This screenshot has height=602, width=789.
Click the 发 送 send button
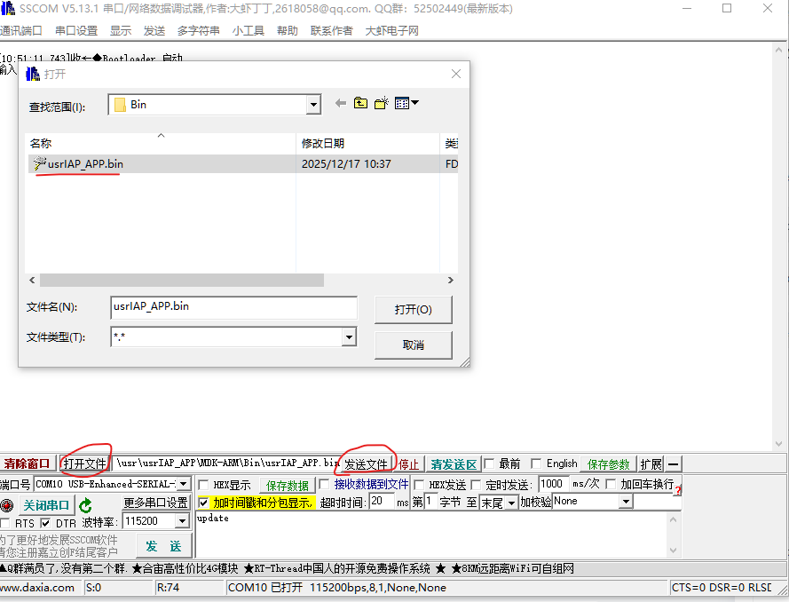pos(163,546)
